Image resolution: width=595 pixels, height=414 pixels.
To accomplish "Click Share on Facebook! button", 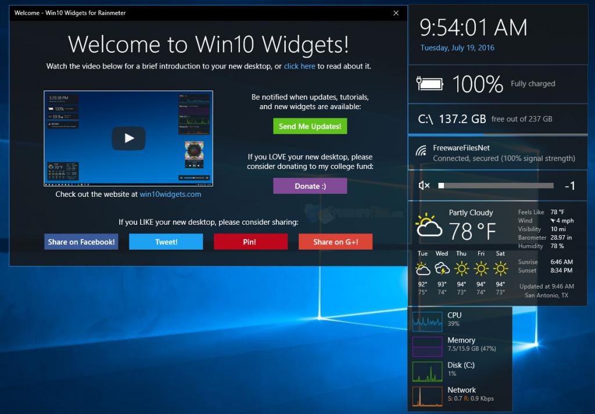I will [81, 242].
